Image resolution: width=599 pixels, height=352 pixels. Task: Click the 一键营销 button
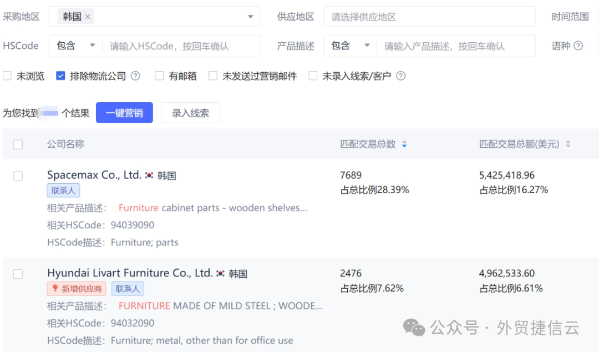click(125, 113)
